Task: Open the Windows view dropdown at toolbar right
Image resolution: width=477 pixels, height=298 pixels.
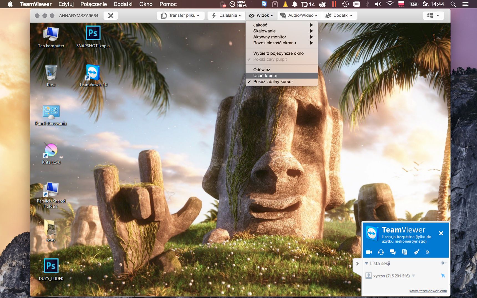Action: click(433, 16)
